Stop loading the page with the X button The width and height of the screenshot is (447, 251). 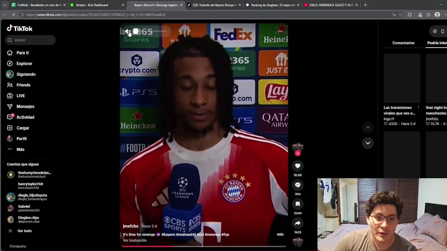coord(13,15)
